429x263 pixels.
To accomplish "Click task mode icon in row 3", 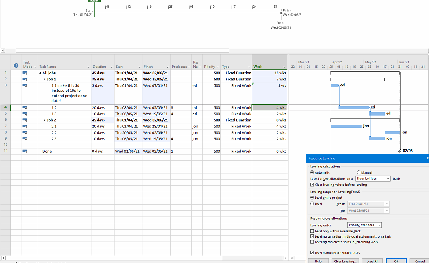I will pyautogui.click(x=25, y=86).
